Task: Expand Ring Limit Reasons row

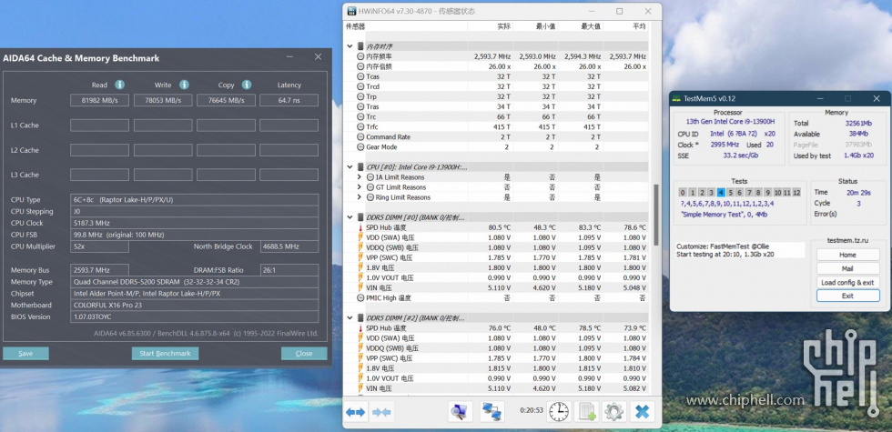Action: tap(360, 197)
